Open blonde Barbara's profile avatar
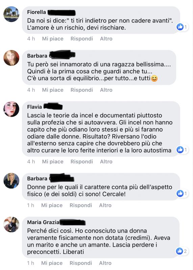This screenshot has width=193, height=270. [x=11, y=181]
